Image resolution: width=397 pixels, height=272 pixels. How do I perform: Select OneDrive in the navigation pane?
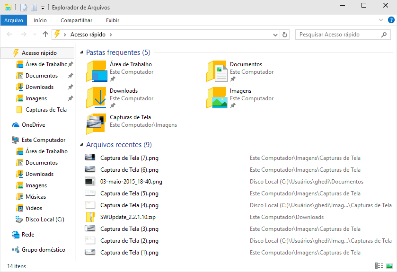(x=33, y=125)
